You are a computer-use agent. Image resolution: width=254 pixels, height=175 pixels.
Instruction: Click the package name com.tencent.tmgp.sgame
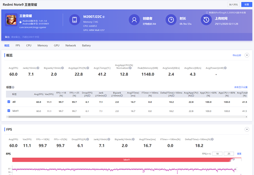[x=33, y=27]
